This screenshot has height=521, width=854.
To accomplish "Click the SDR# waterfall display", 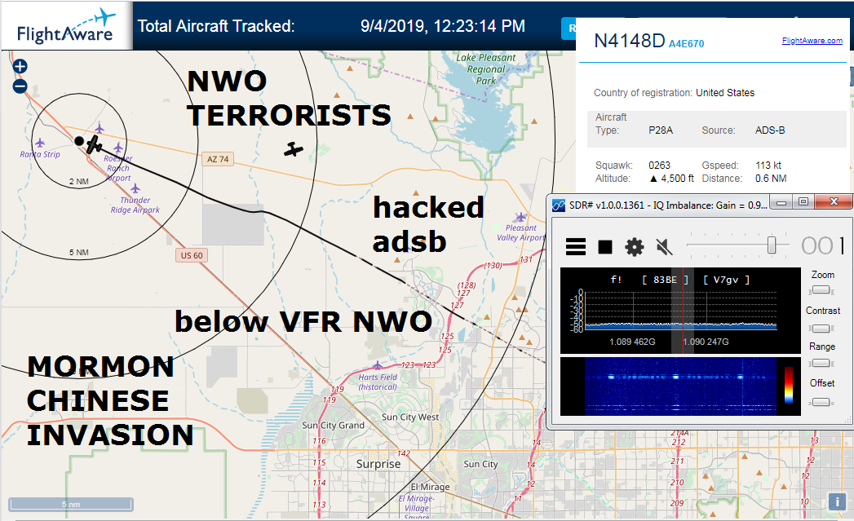I will [x=680, y=386].
